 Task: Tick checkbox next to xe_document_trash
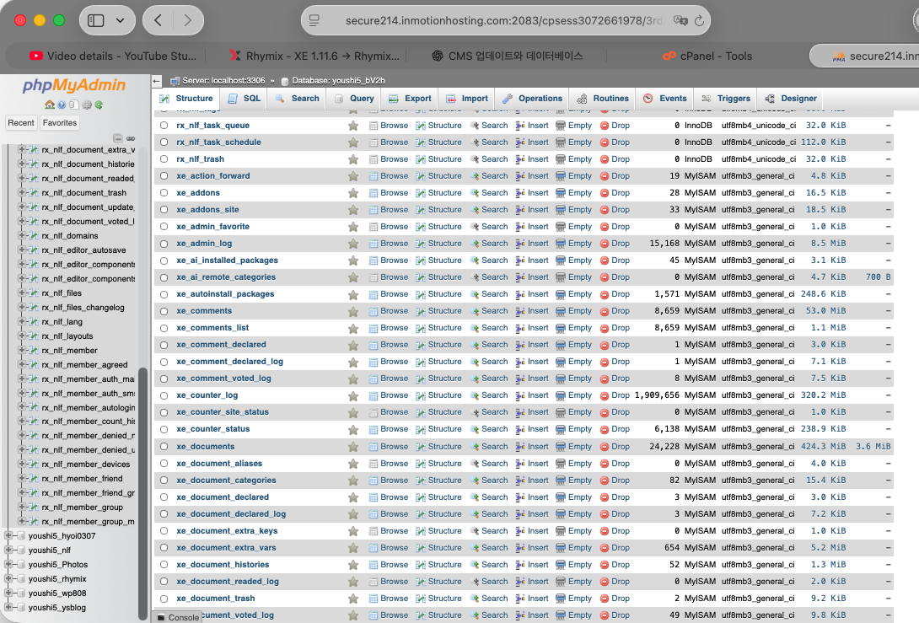164,599
